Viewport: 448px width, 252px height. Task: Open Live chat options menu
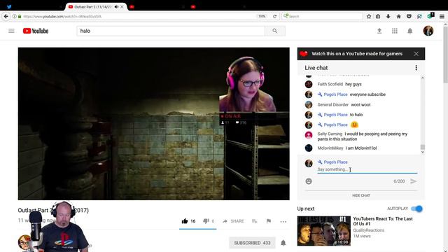click(416, 68)
